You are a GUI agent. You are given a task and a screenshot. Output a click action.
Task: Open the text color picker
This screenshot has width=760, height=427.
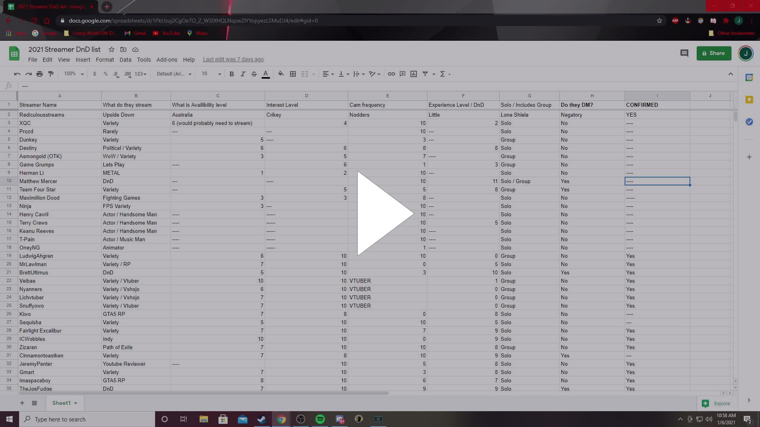point(266,74)
